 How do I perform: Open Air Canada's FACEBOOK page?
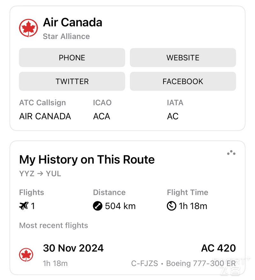point(183,81)
